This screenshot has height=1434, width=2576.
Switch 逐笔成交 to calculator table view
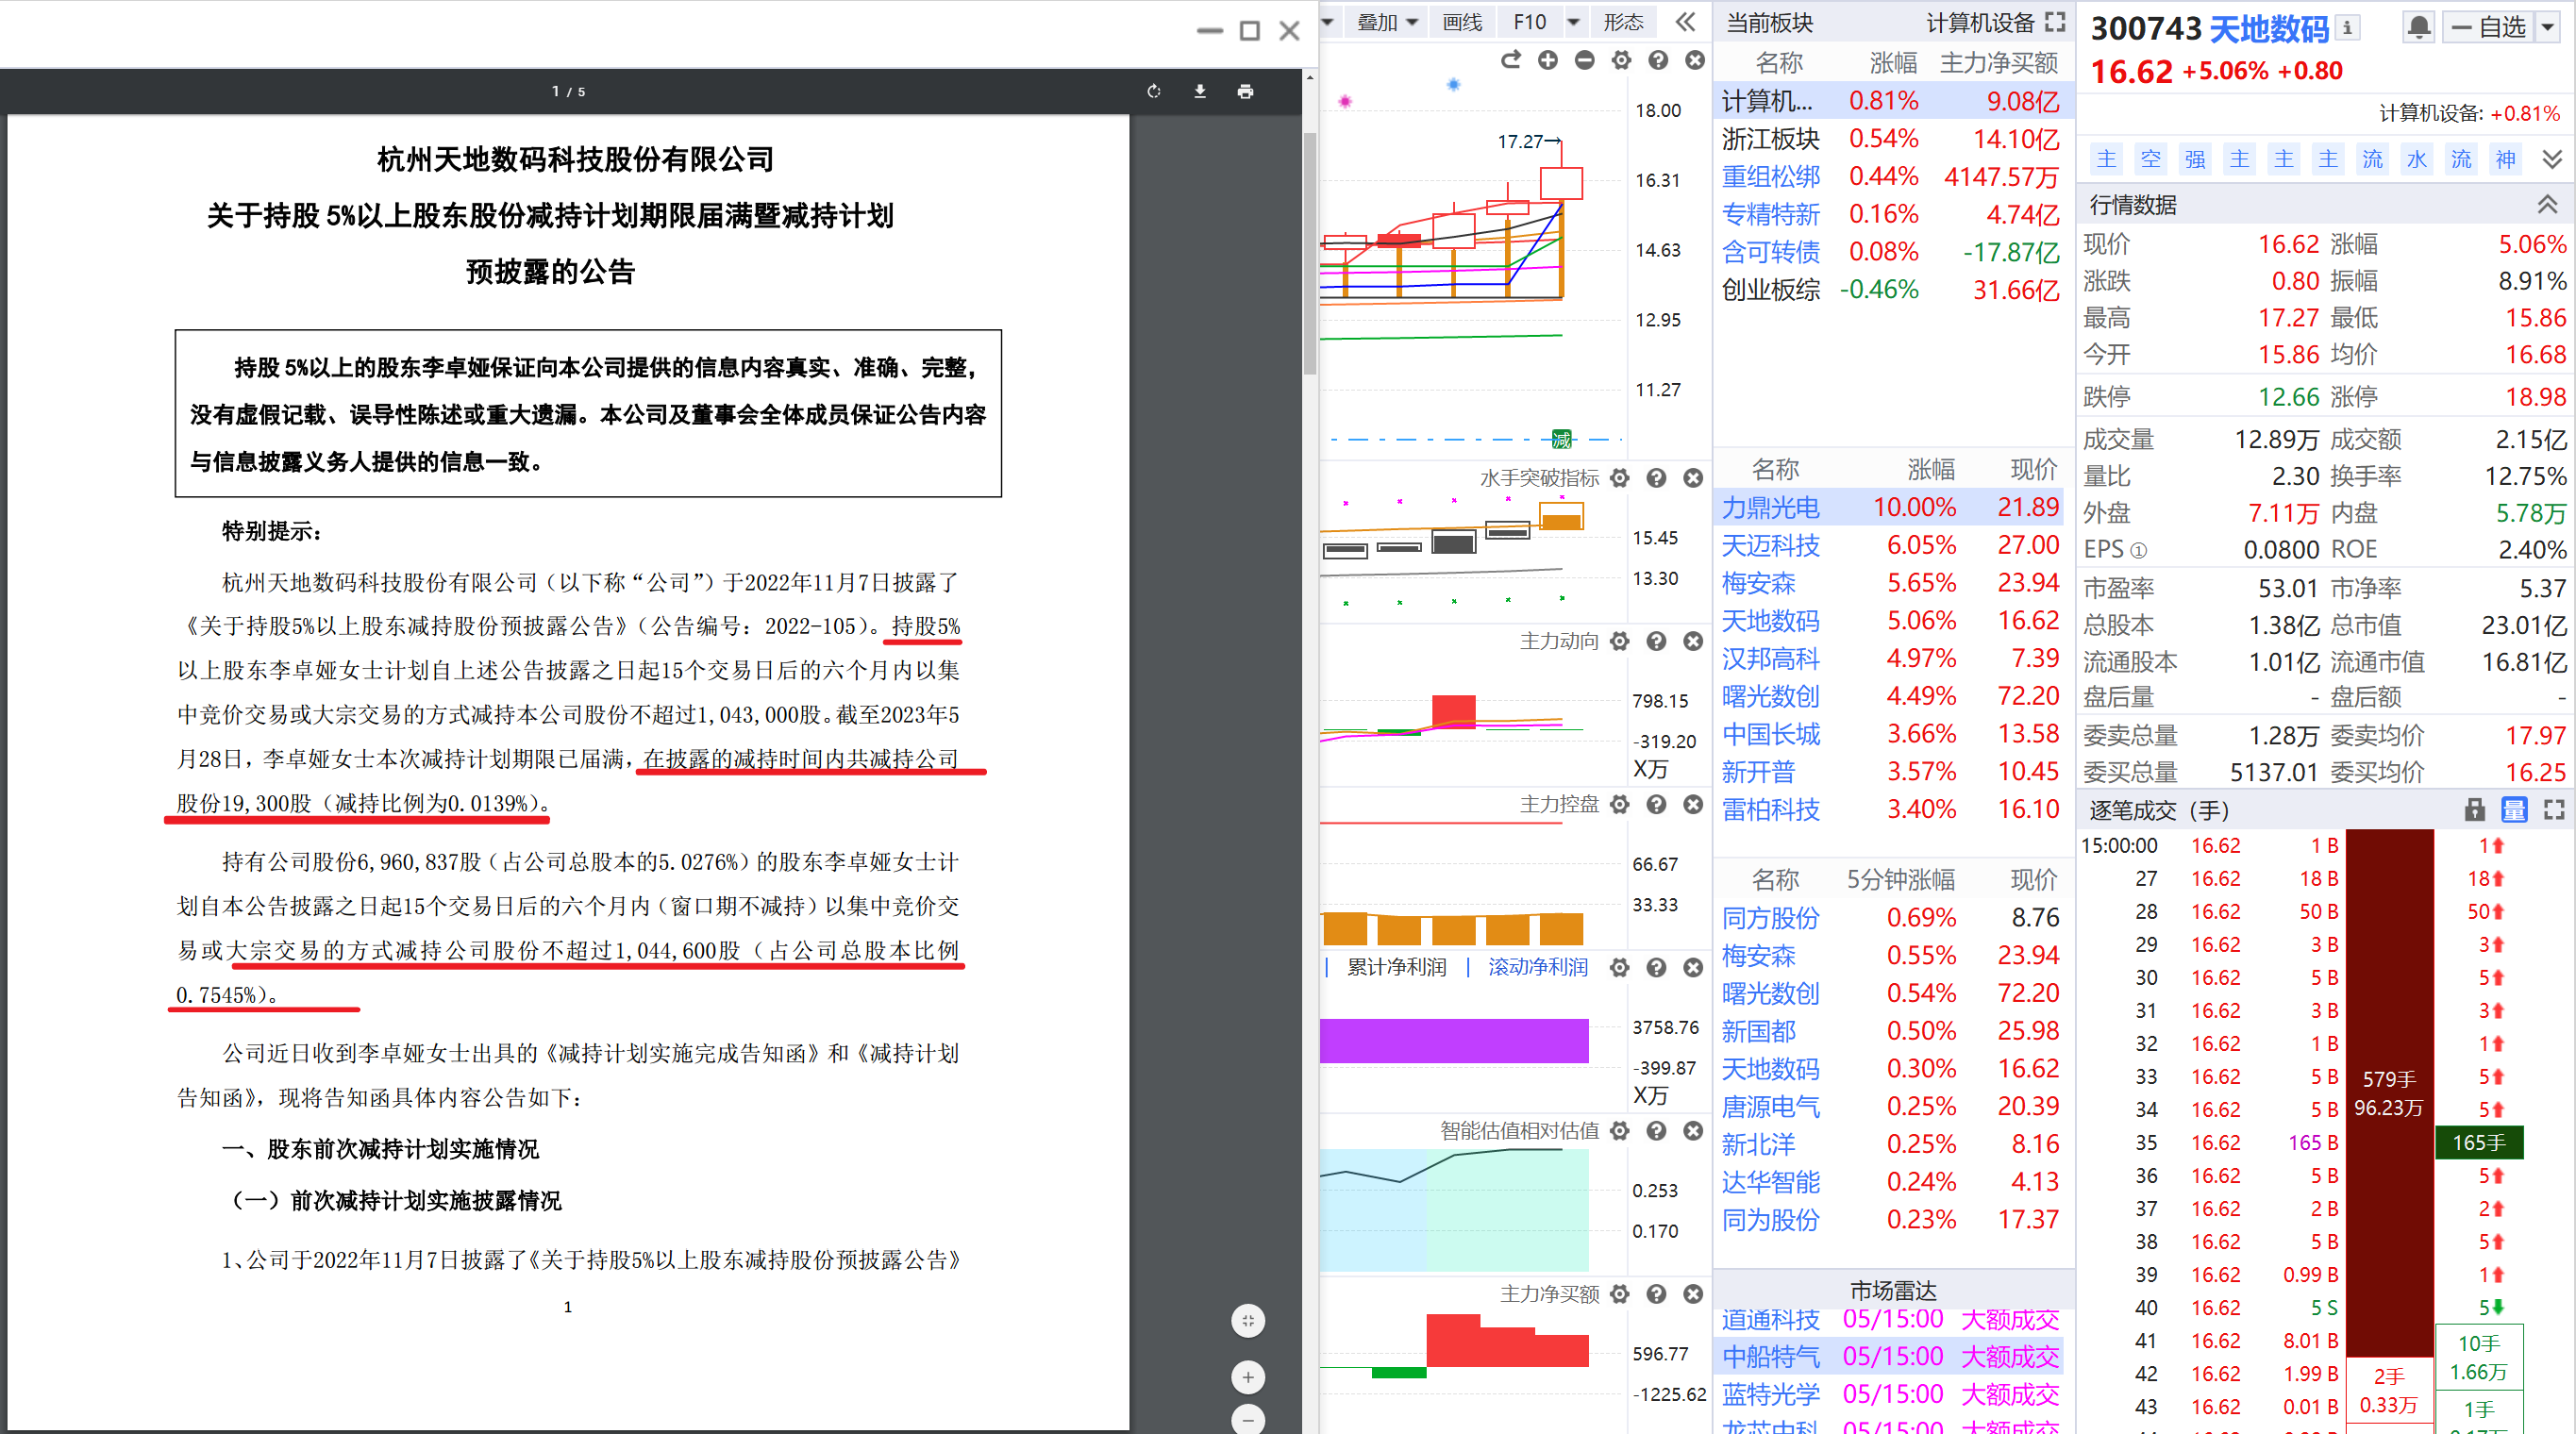(2514, 810)
